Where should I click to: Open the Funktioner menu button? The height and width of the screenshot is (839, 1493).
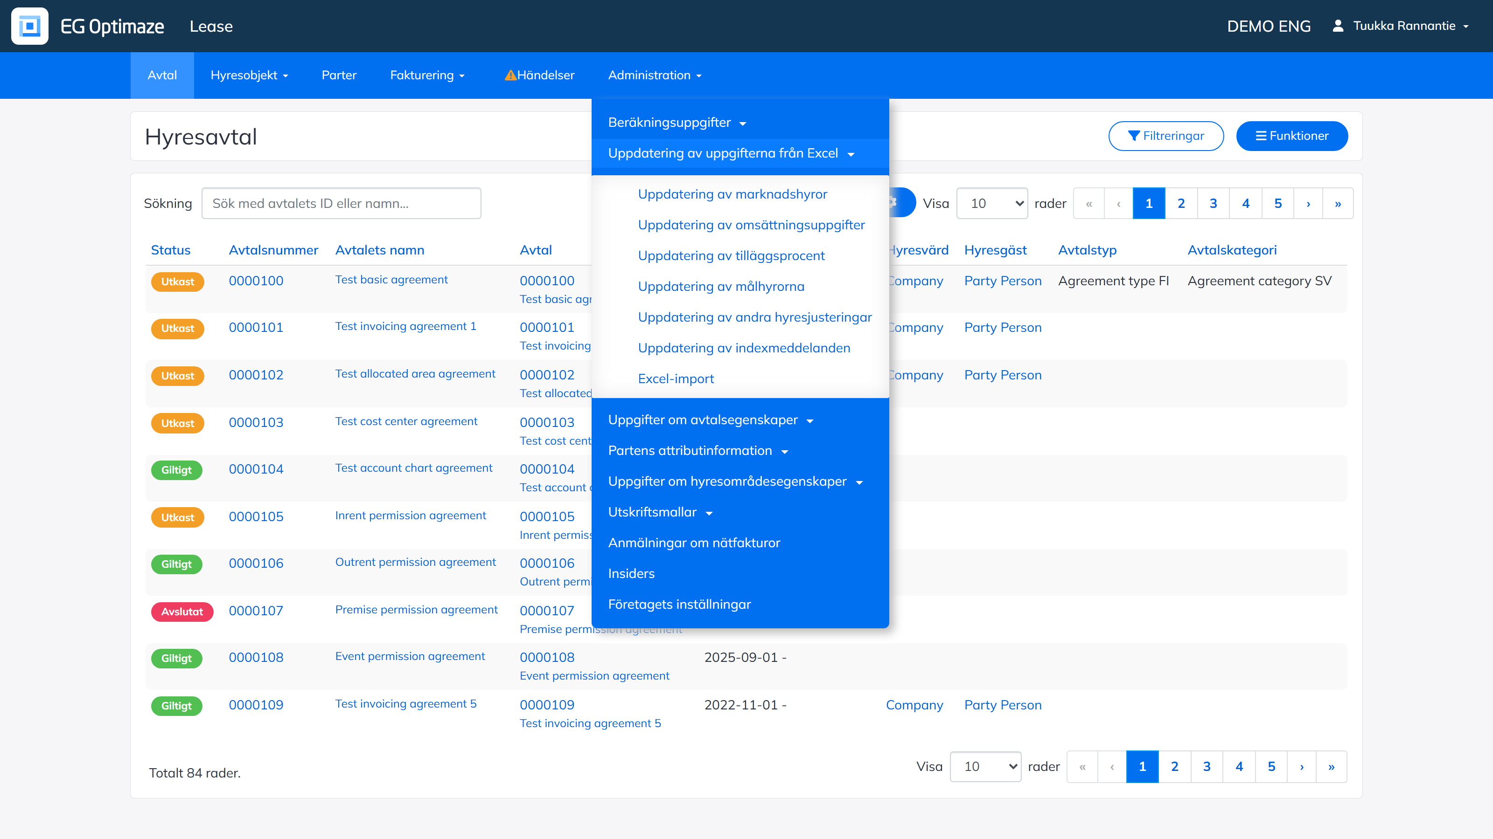click(1292, 136)
